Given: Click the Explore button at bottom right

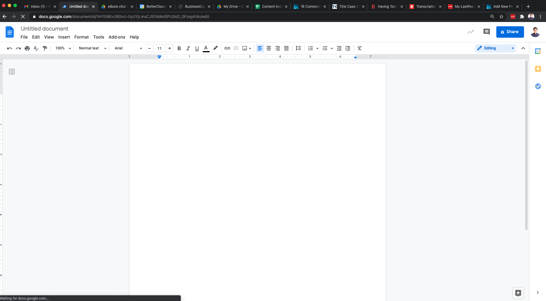Looking at the screenshot, I should (x=518, y=293).
